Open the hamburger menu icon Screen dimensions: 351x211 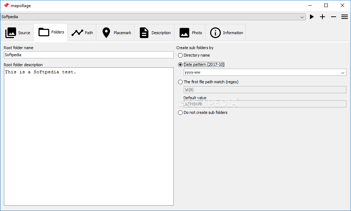tap(345, 17)
